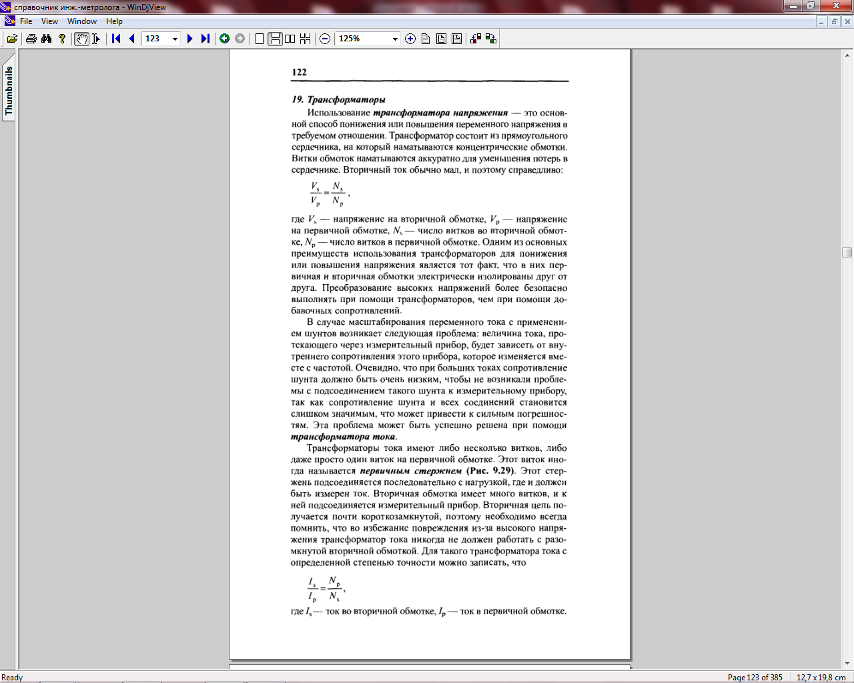Open the page number dropdown
Image resolution: width=854 pixels, height=683 pixels.
[175, 39]
